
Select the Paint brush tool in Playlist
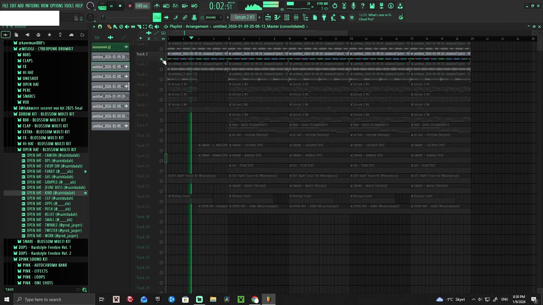click(115, 26)
